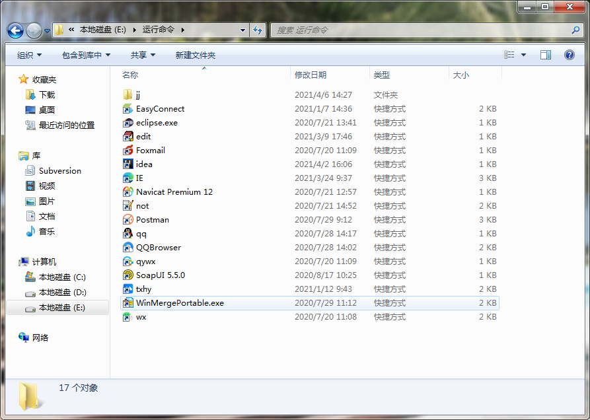Click the jj folder icon
The image size is (590, 420).
[128, 94]
